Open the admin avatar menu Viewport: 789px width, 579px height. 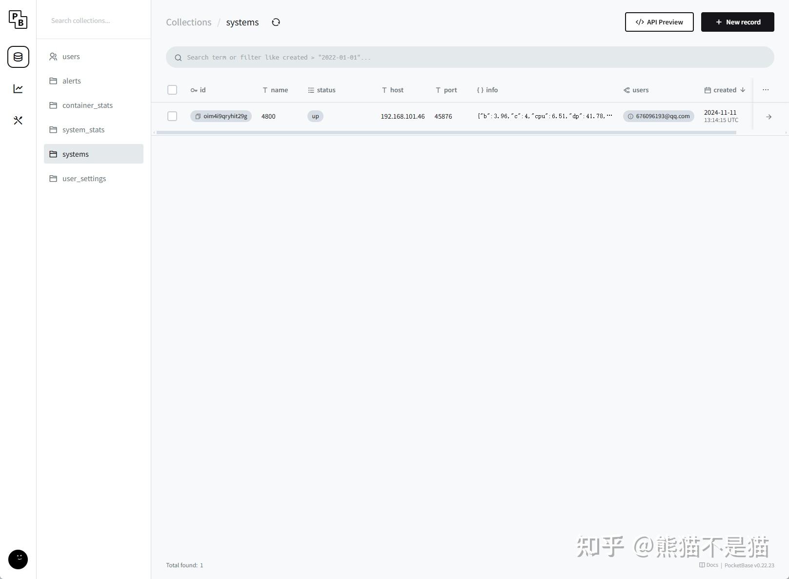18,559
